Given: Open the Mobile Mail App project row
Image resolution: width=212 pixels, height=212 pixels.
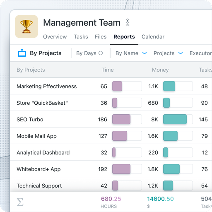Looking at the screenshot, I should point(111,136).
